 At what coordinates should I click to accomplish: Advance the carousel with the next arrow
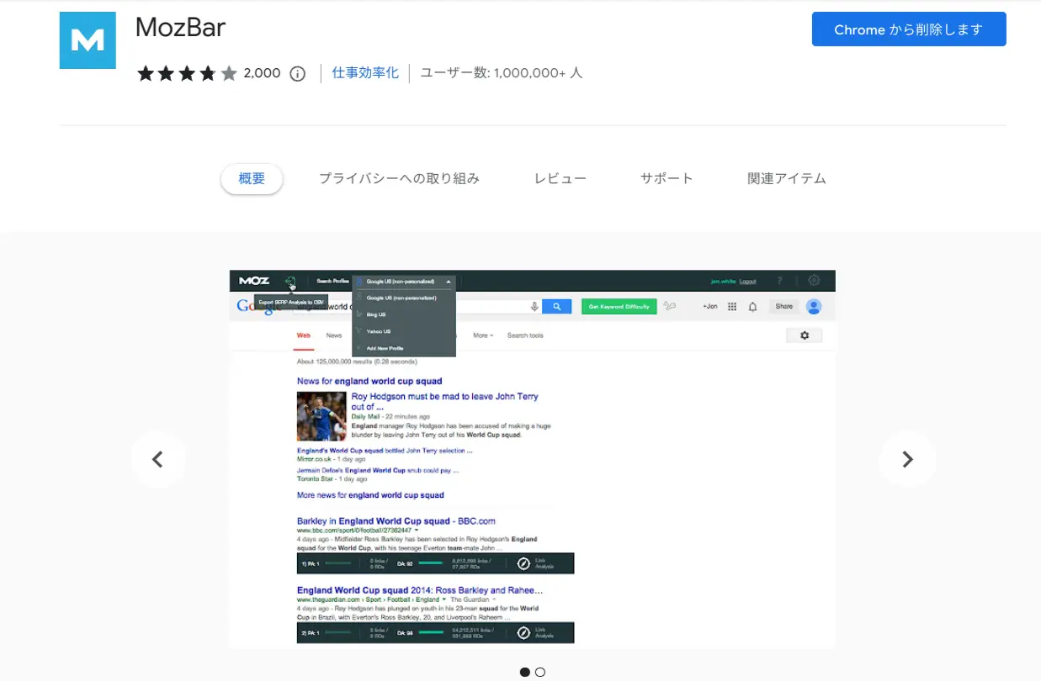(x=907, y=459)
